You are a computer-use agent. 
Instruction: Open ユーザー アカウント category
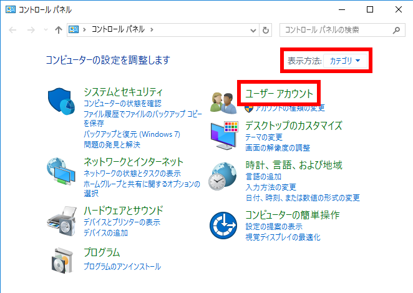pos(279,94)
